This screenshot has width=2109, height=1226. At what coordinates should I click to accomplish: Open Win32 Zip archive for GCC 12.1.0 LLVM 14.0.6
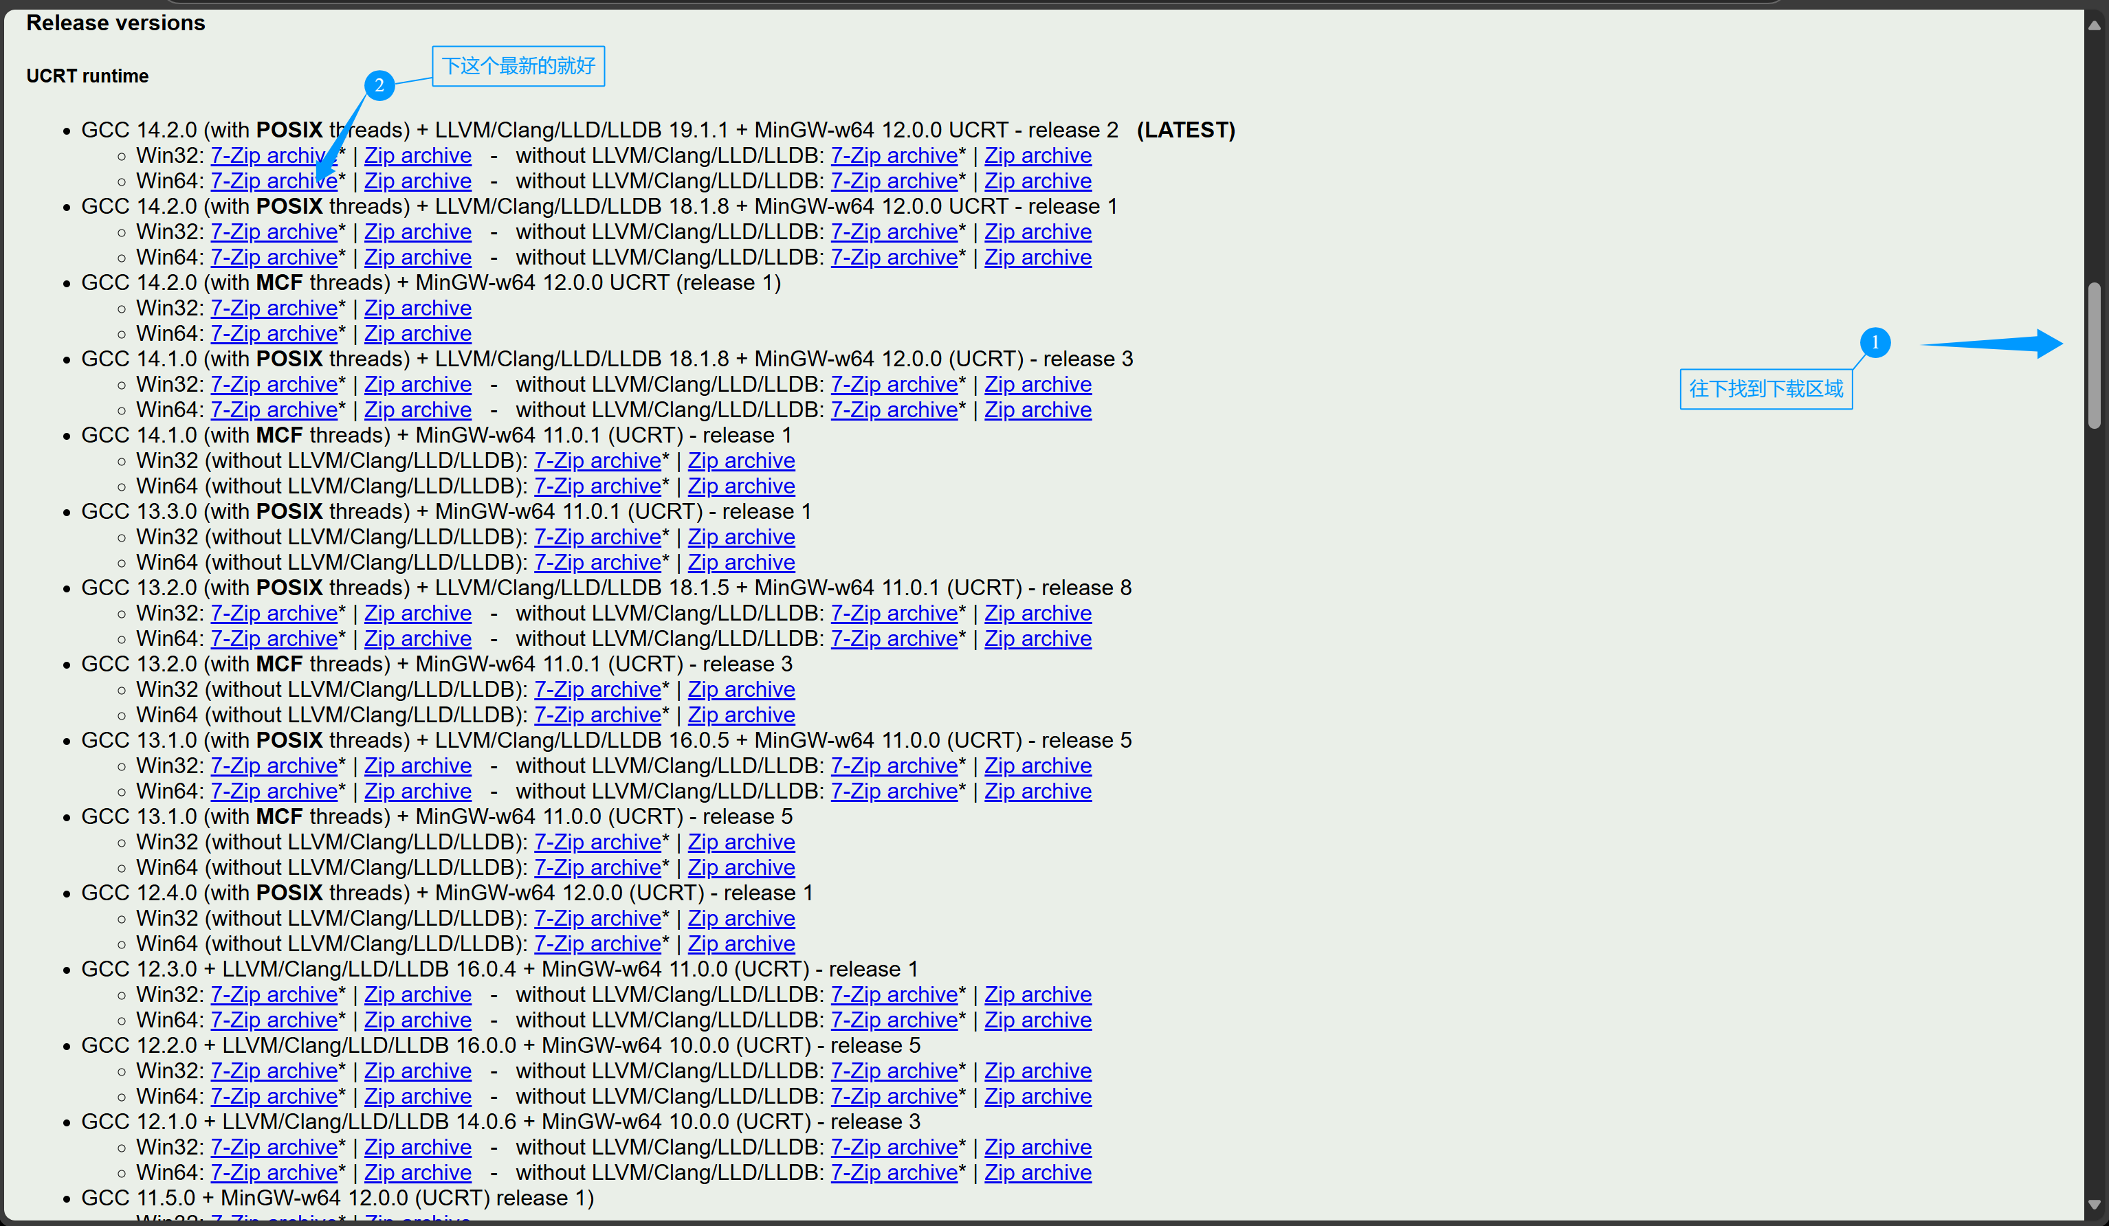click(418, 1148)
